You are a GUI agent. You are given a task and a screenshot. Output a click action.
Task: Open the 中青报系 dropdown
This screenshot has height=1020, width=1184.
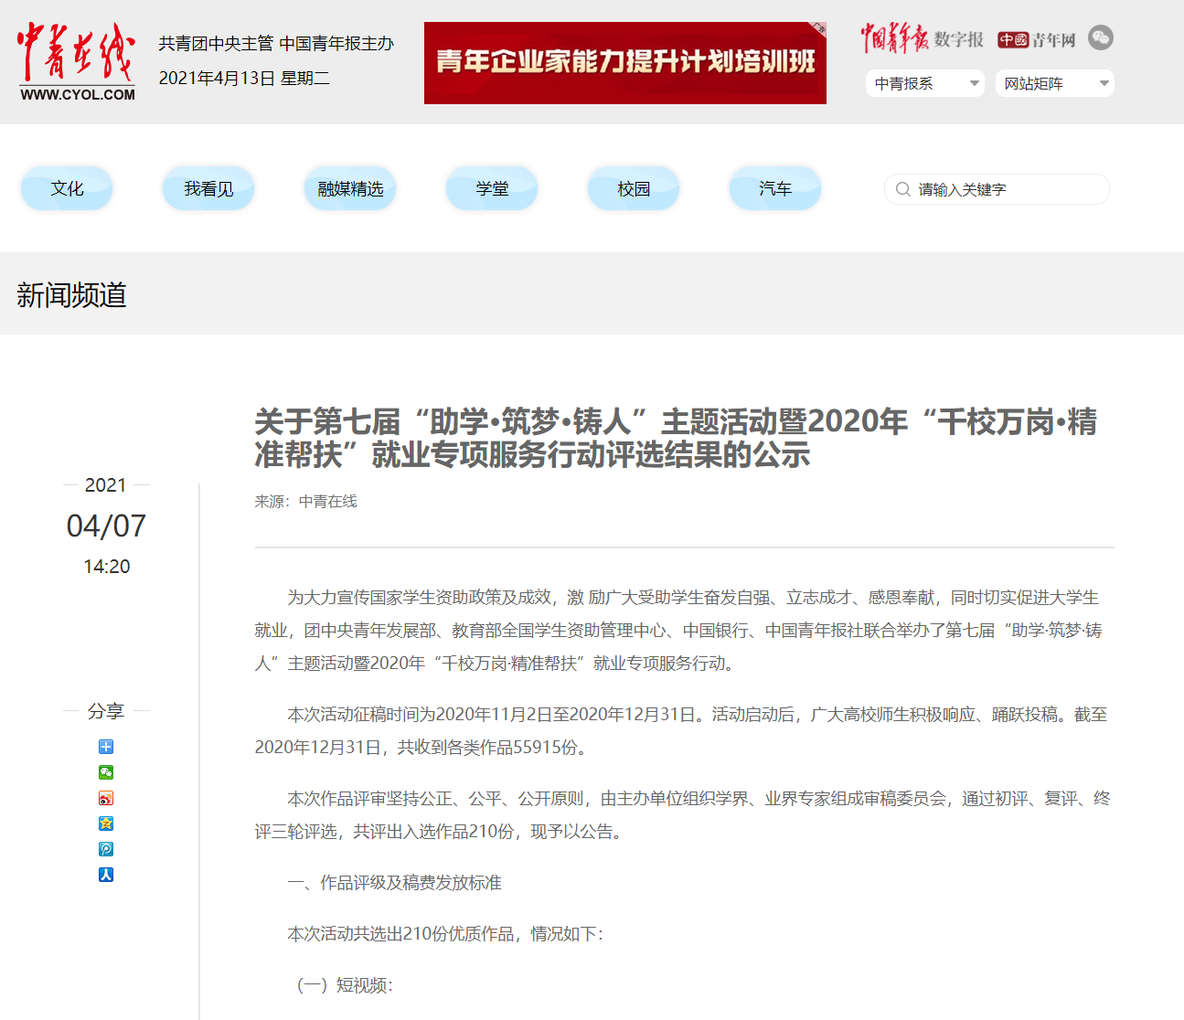(924, 83)
